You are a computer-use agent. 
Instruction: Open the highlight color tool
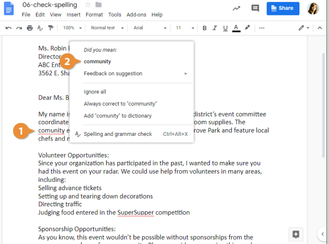pos(247,28)
